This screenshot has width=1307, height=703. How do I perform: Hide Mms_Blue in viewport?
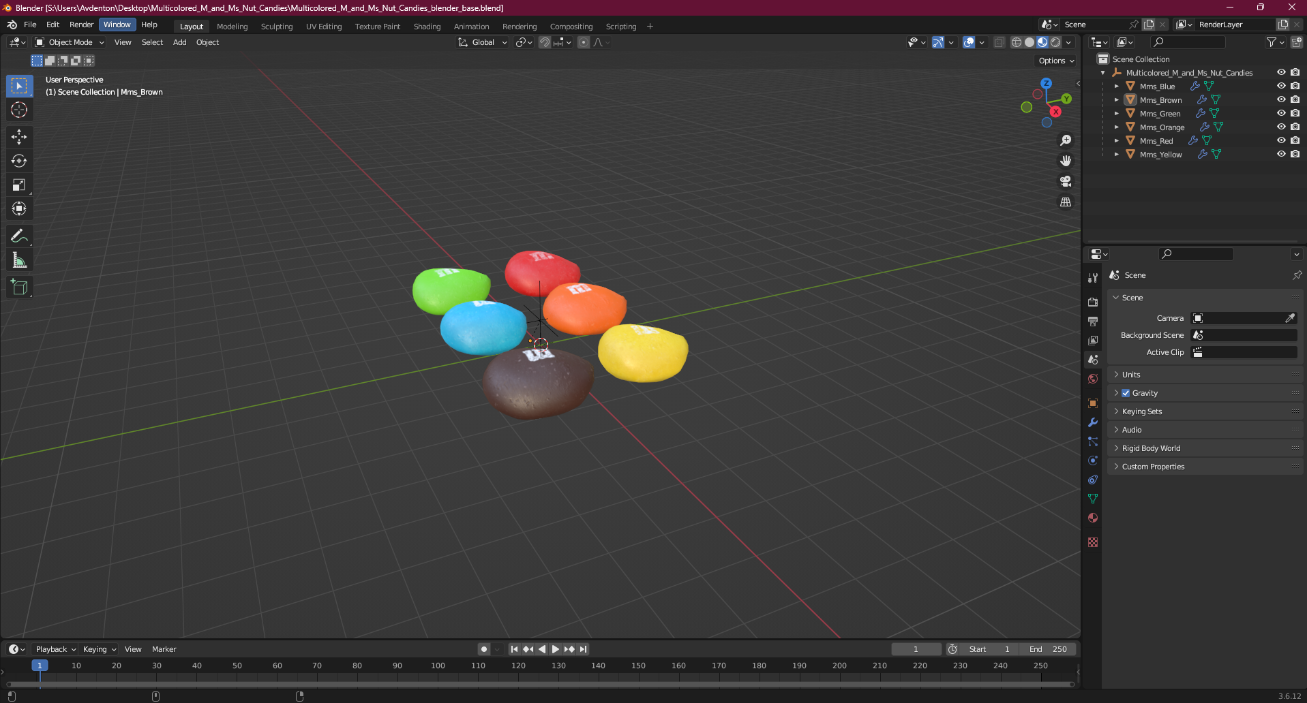coord(1281,86)
